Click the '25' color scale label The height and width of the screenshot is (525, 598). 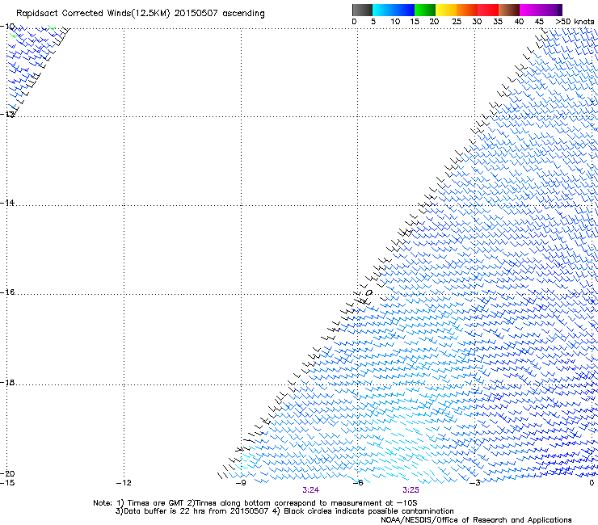[457, 22]
